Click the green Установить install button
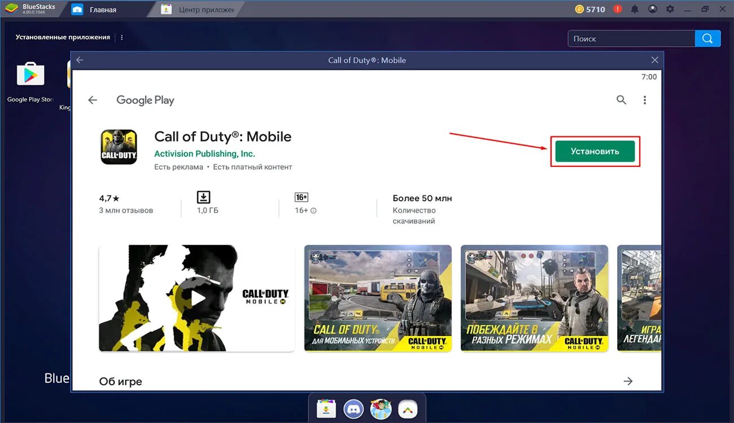 595,151
